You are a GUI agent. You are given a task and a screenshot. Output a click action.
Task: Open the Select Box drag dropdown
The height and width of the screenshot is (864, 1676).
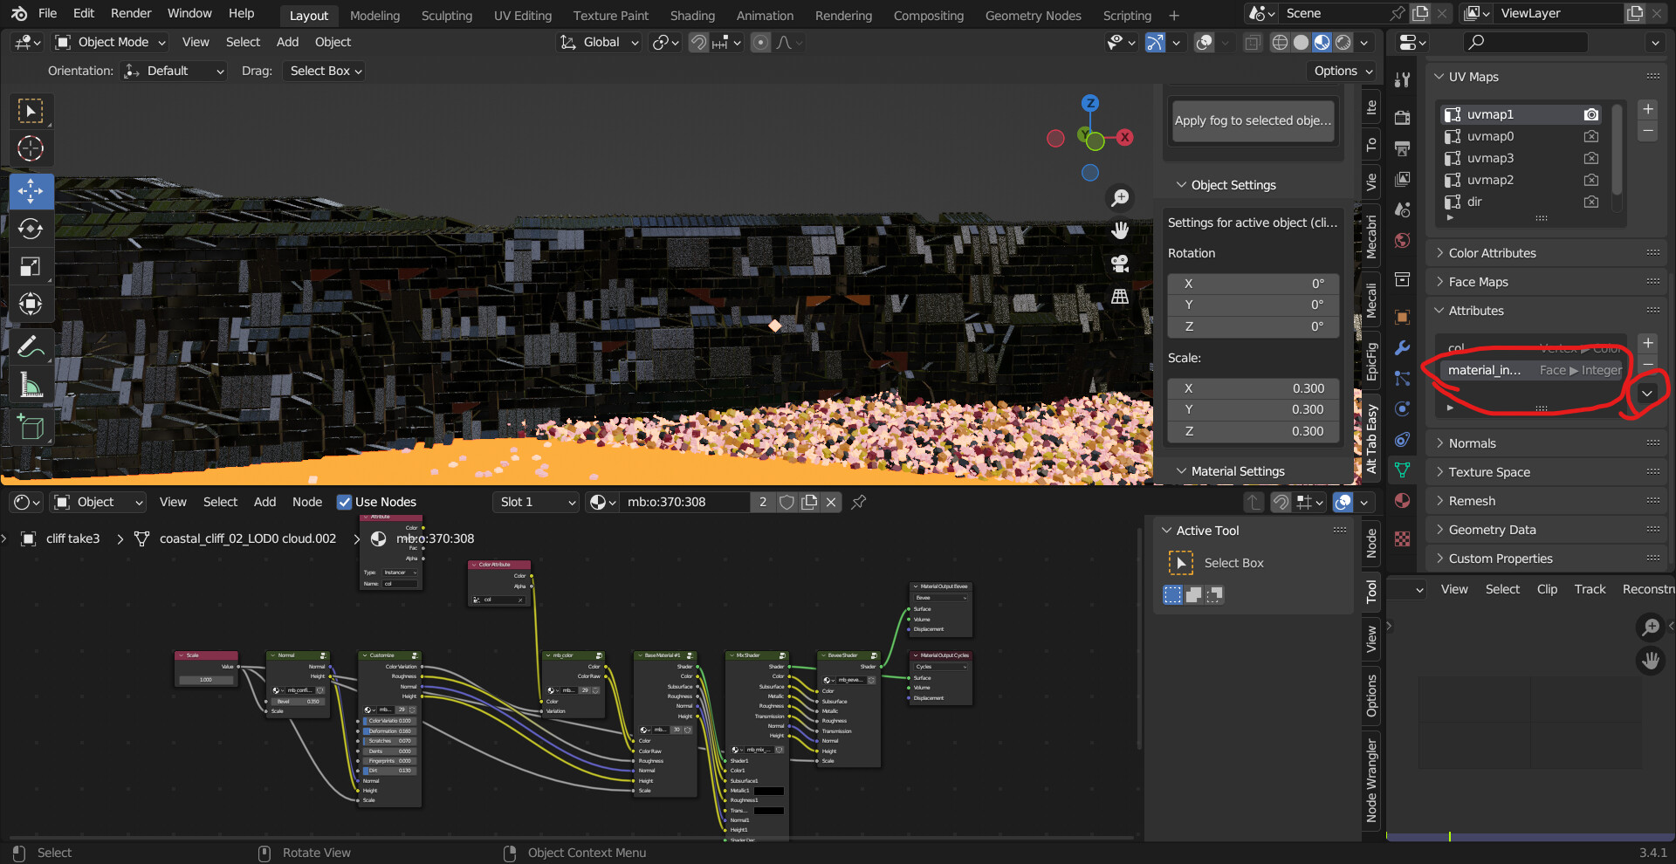point(324,71)
